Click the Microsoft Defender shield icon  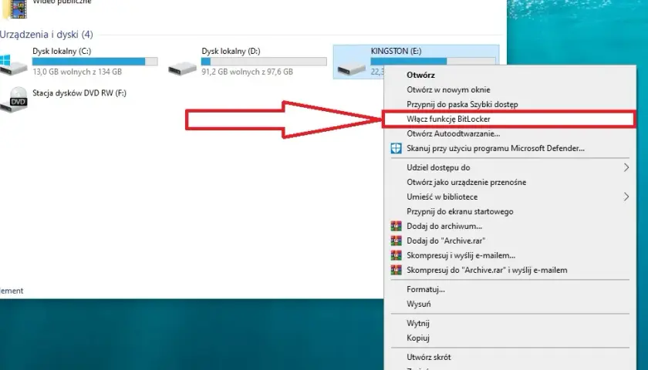(x=396, y=148)
